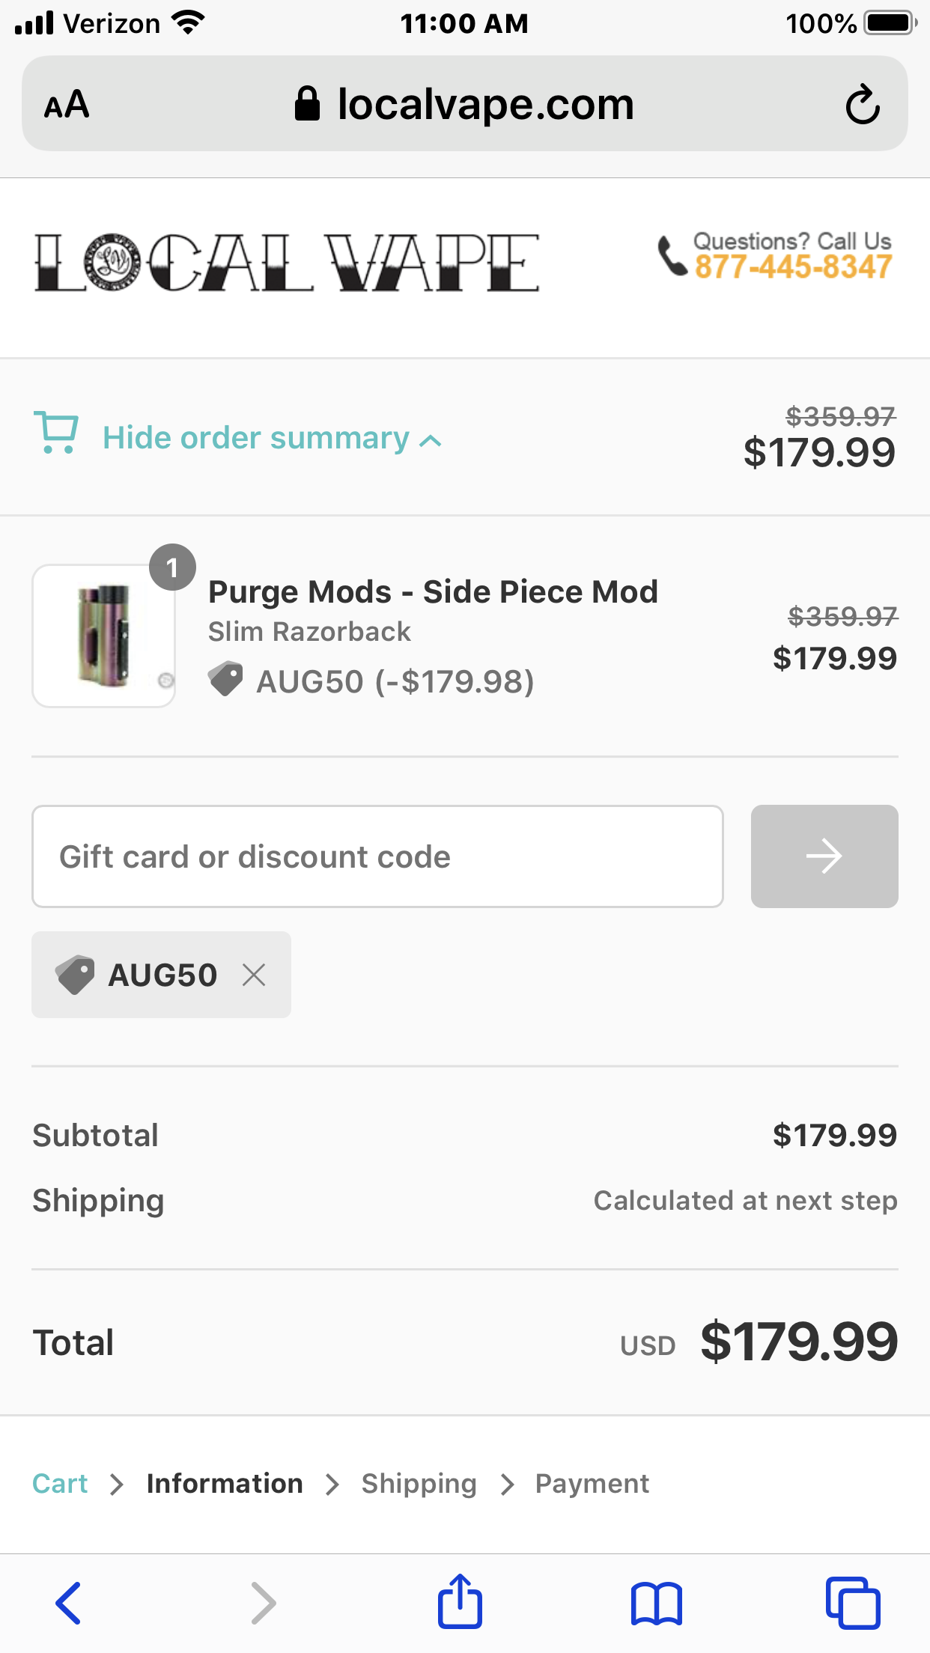Remove the AUG50 discount code
The height and width of the screenshot is (1653, 930).
pos(254,975)
